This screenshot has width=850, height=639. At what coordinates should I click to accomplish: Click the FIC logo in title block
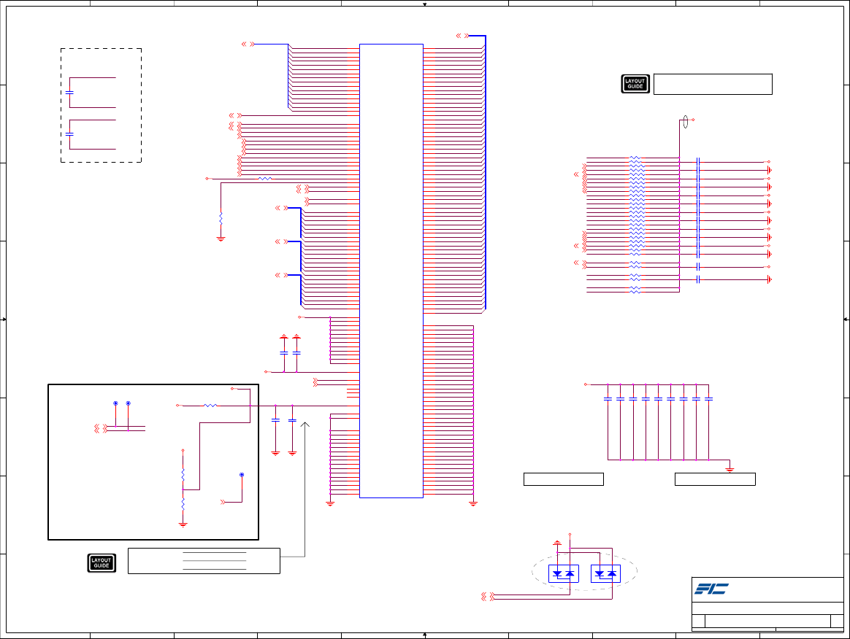[x=711, y=589]
